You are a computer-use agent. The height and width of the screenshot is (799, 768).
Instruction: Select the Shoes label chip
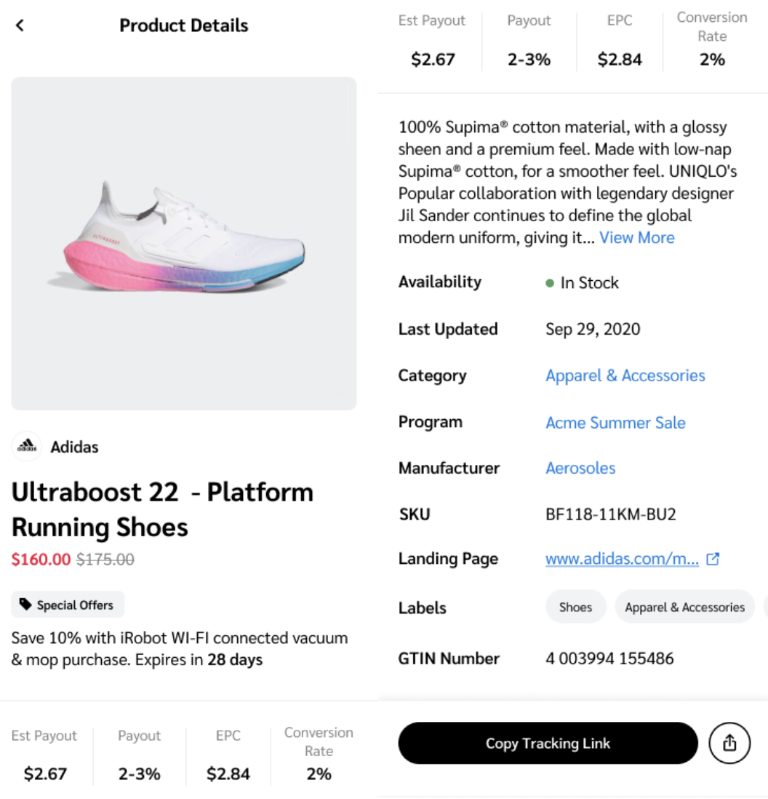[x=575, y=607]
